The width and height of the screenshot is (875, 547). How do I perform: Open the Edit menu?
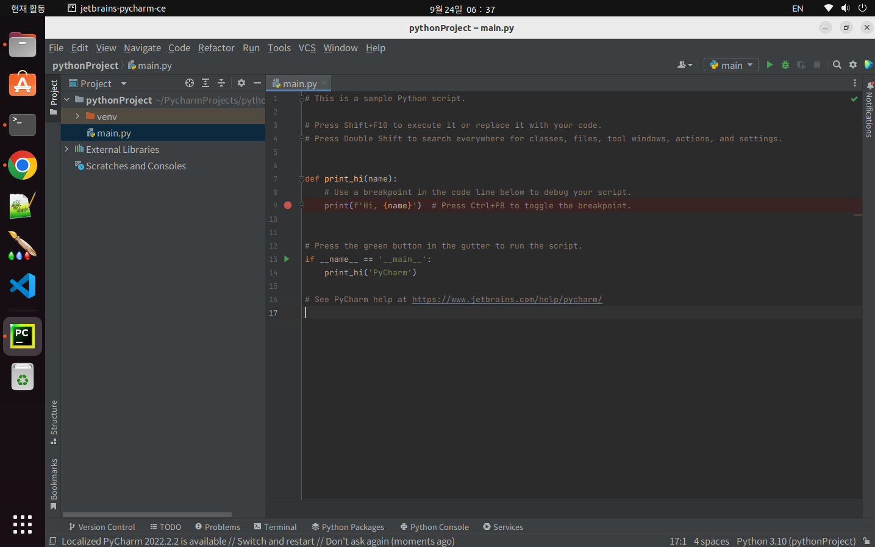click(x=80, y=48)
